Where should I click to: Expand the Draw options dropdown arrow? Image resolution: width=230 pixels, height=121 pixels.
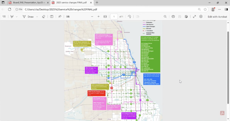37,17
